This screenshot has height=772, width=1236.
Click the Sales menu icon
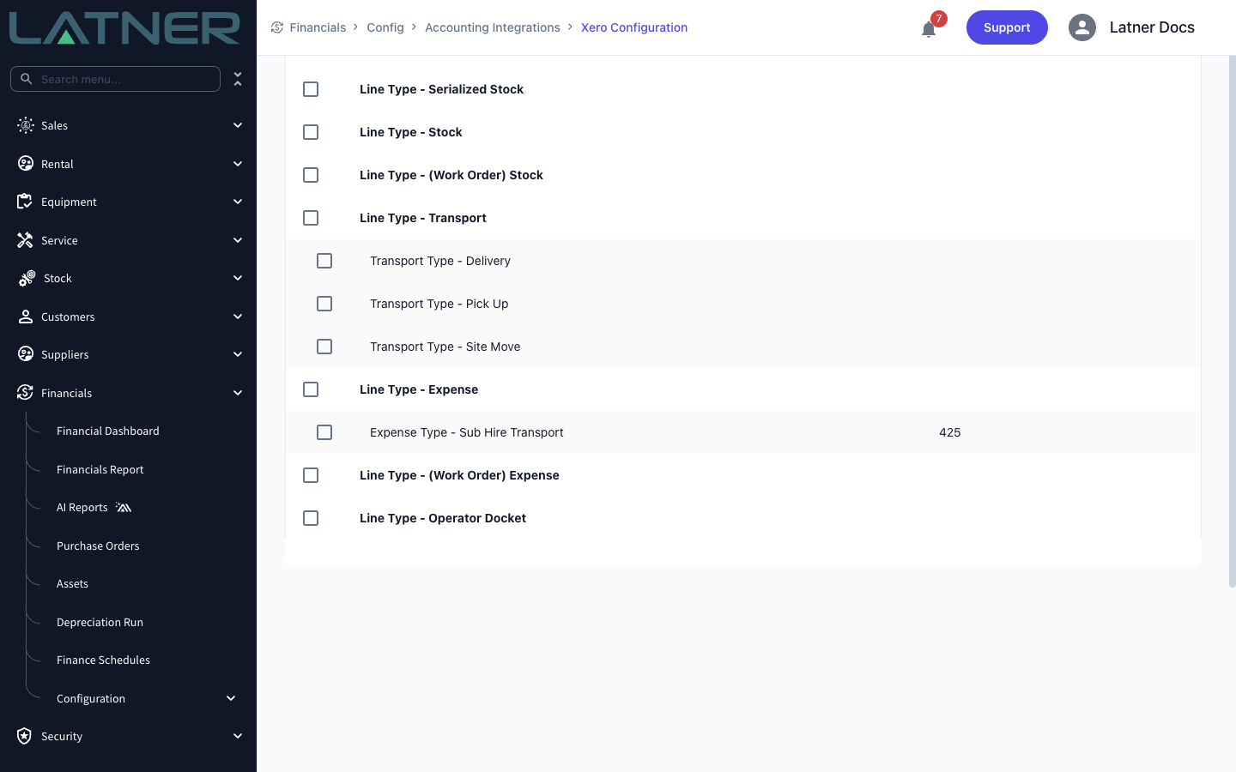click(26, 125)
